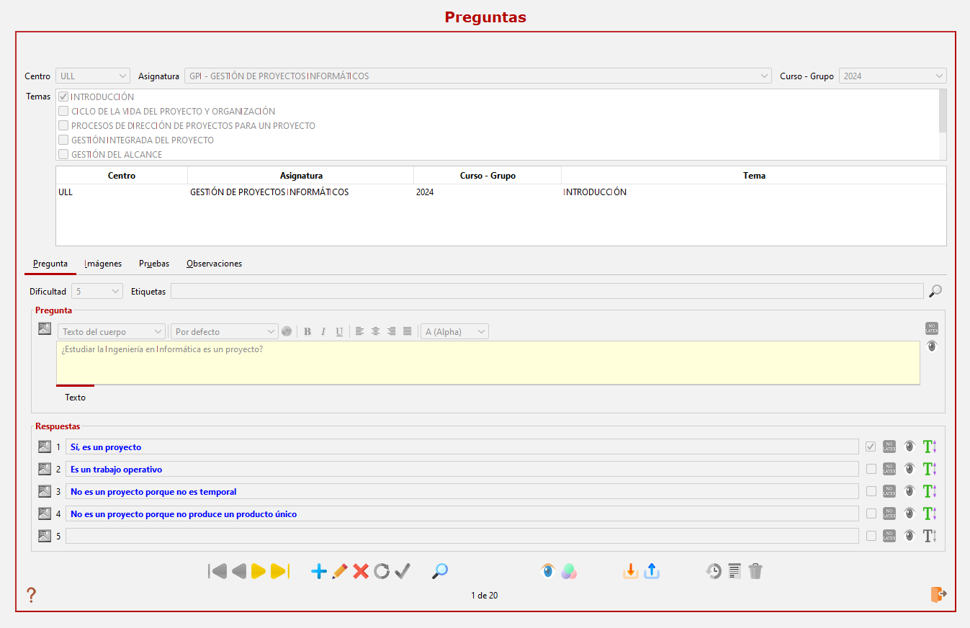Toggle italic formatting

click(323, 331)
